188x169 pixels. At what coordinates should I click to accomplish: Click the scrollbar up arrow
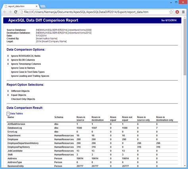[185, 17]
